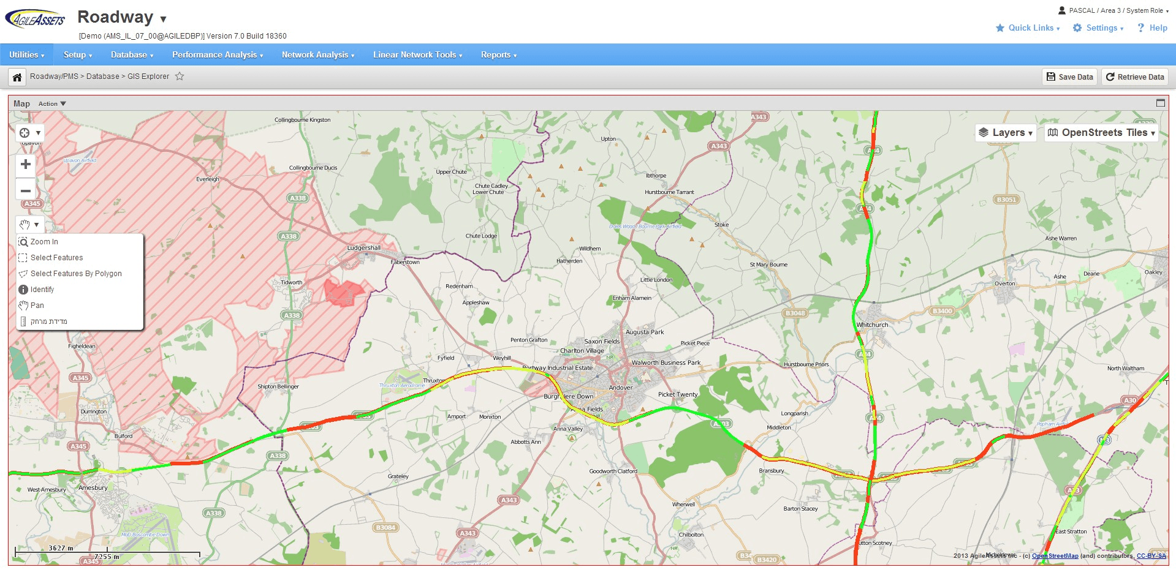Open the Quick Links menu
The height and width of the screenshot is (578, 1176).
pyautogui.click(x=1028, y=28)
